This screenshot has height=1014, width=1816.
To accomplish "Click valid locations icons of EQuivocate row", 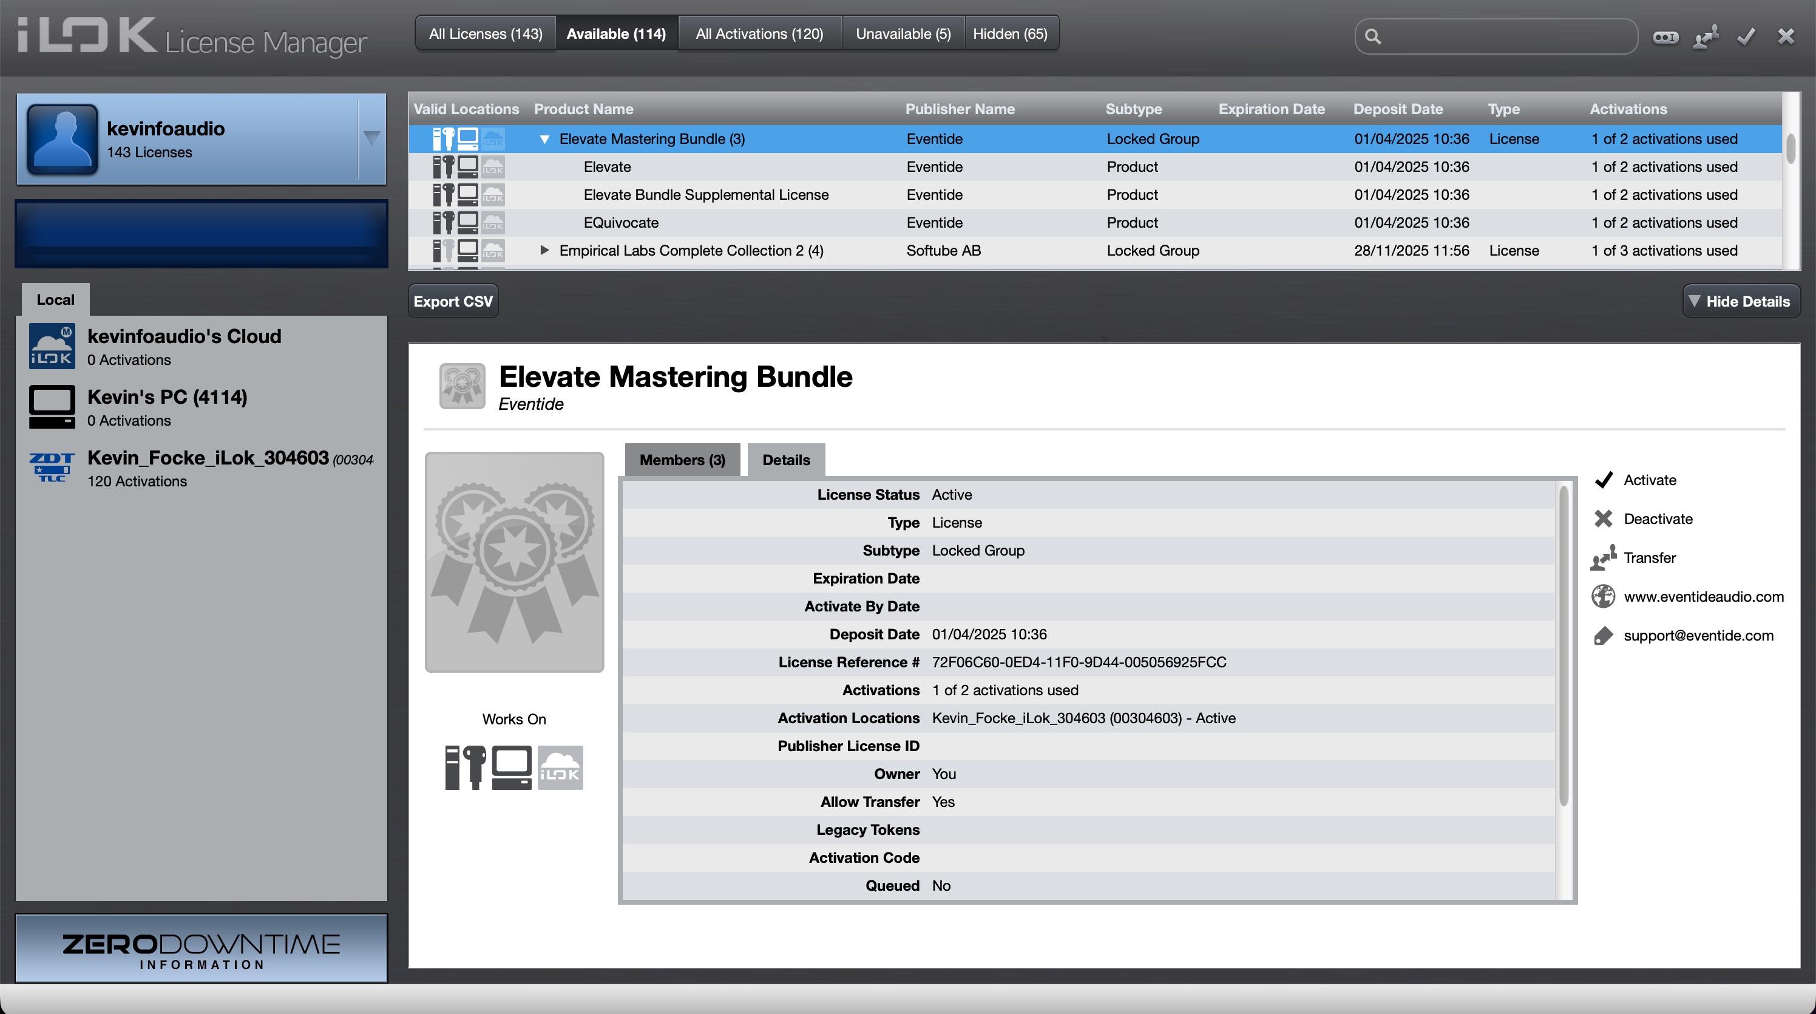I will tap(468, 223).
